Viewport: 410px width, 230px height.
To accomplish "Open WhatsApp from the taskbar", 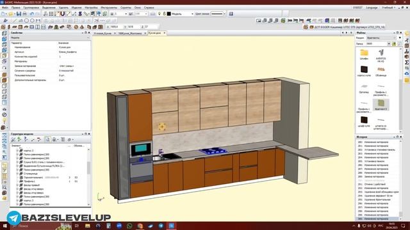I will tap(129, 226).
